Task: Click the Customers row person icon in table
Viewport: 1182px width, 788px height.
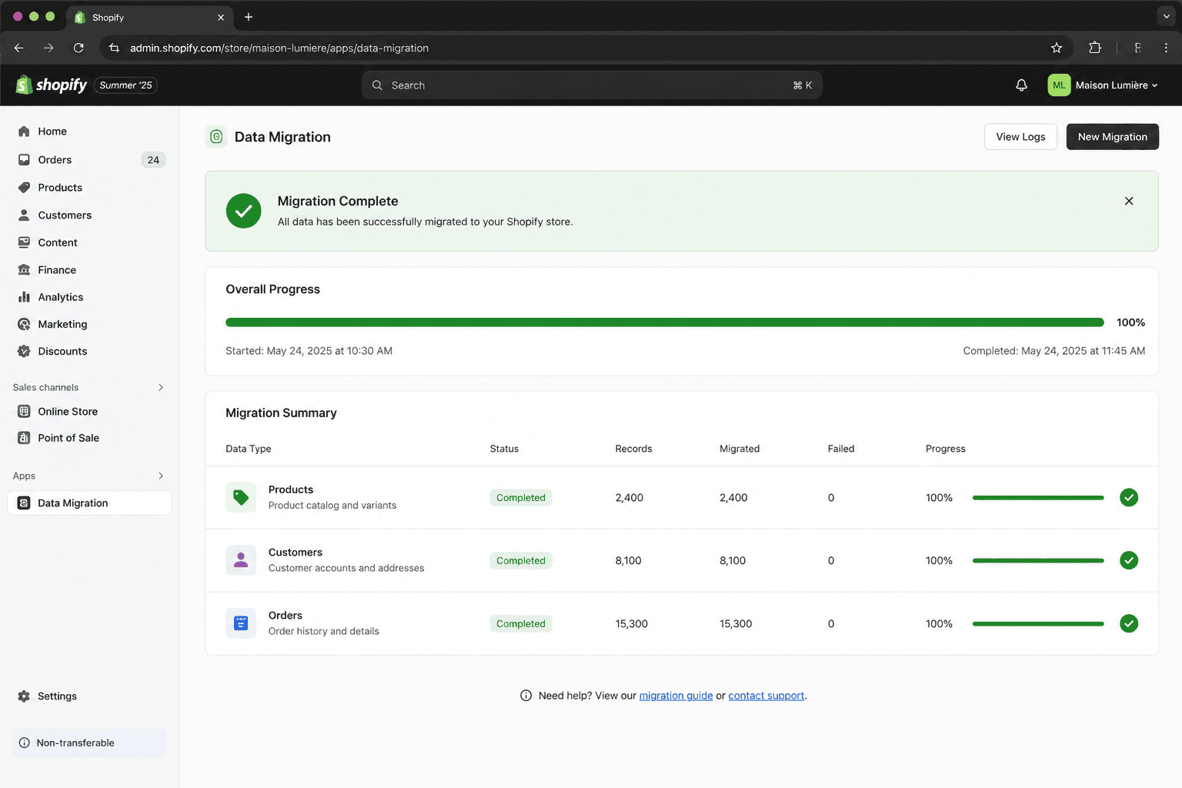Action: tap(241, 561)
